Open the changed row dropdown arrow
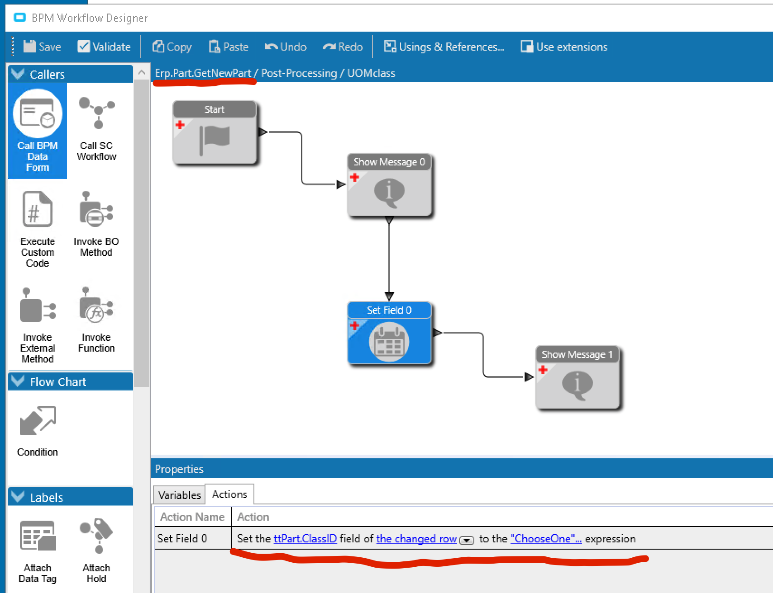This screenshot has width=773, height=593. (x=467, y=541)
